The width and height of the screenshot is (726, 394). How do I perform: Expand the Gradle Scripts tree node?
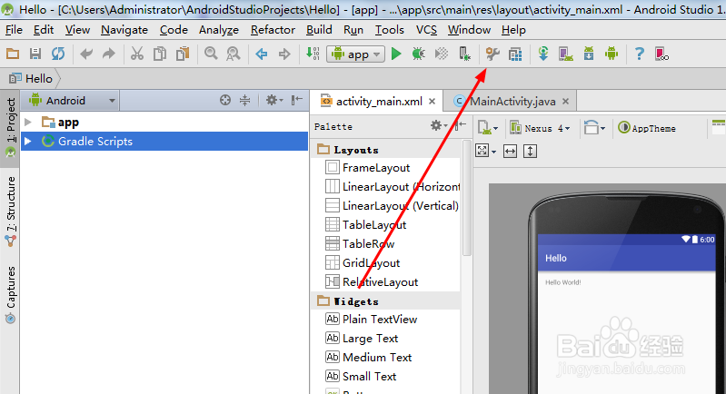[28, 141]
